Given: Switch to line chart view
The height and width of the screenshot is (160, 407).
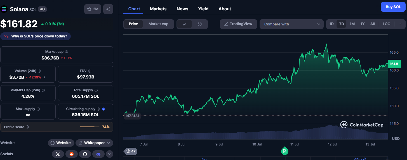Looking at the screenshot, I should click(185, 24).
